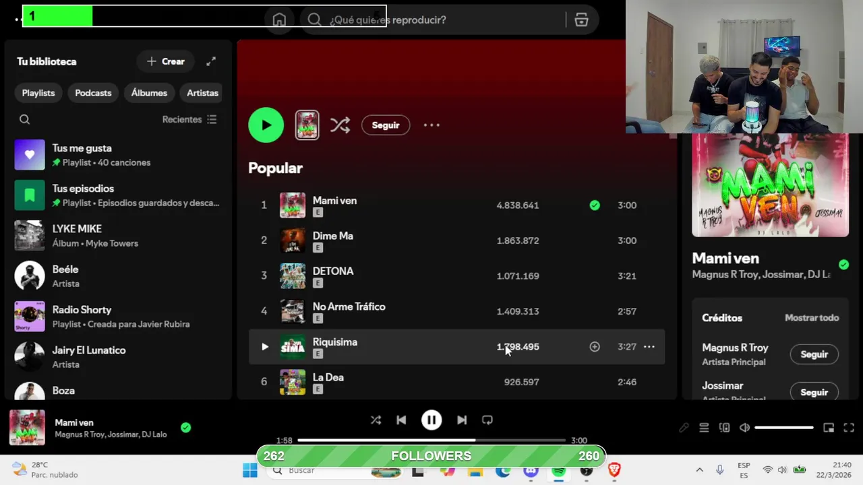Toggle shuffle in bottom player
The width and height of the screenshot is (863, 485).
[x=376, y=420]
